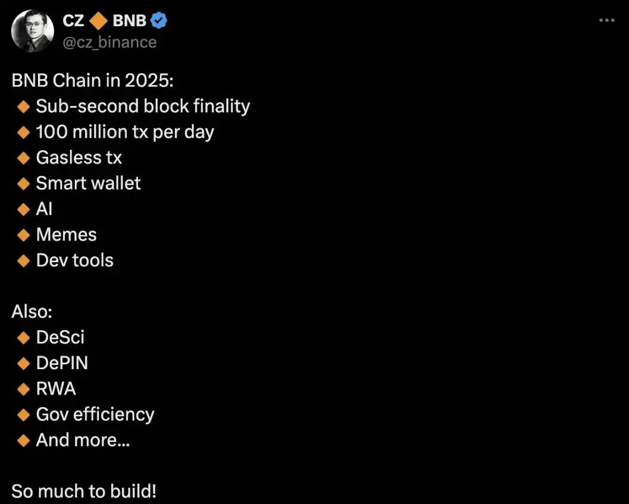Viewport: 629px width, 504px height.
Task: Click the diamond bullet before "Dev tools"
Action: 24,260
